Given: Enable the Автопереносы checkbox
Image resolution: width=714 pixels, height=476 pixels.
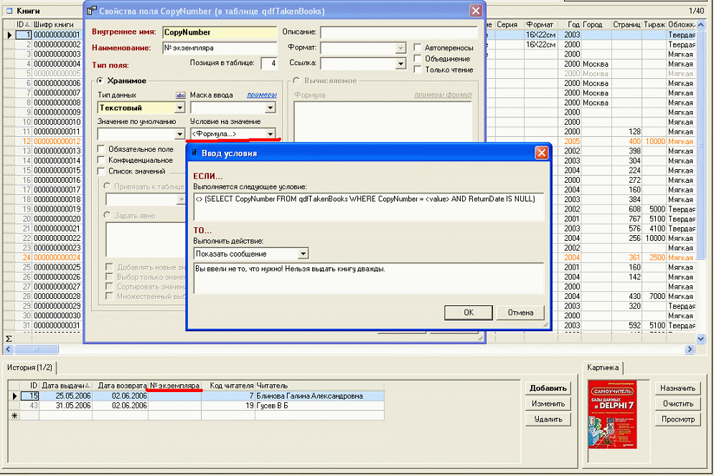Looking at the screenshot, I should point(418,48).
